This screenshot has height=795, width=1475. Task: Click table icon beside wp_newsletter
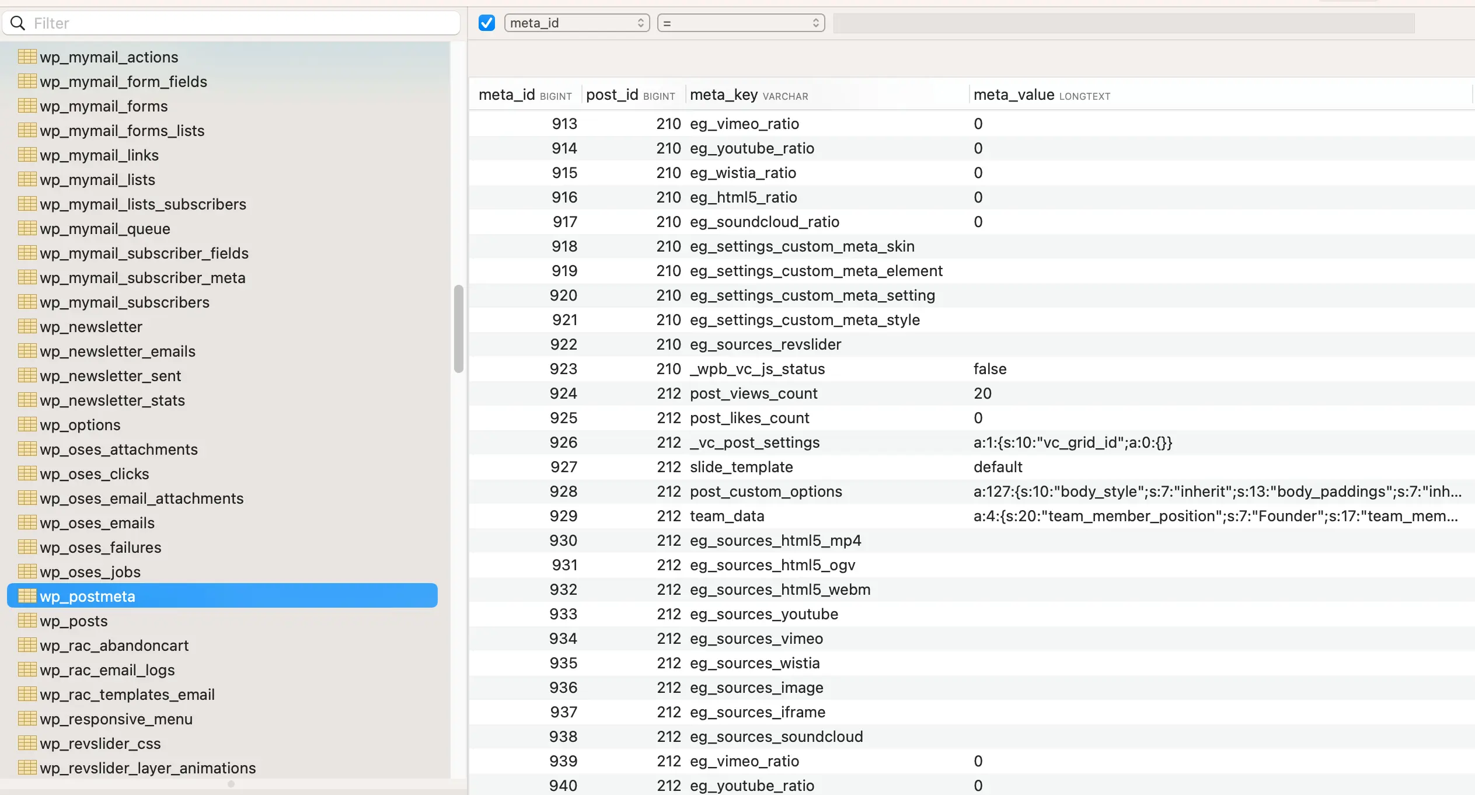click(x=27, y=326)
